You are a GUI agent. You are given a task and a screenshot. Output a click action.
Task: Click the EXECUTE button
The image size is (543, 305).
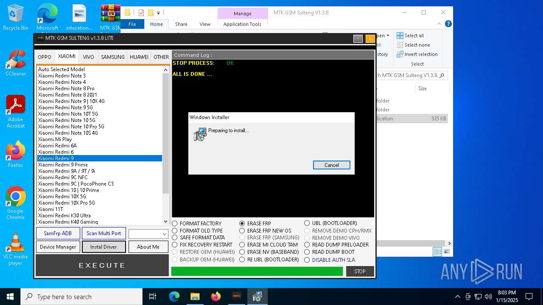point(102,266)
